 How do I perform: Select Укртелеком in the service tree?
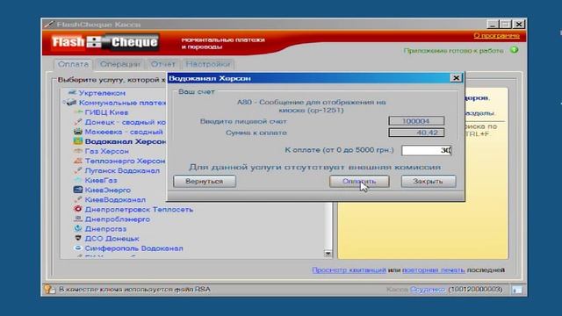pos(102,93)
